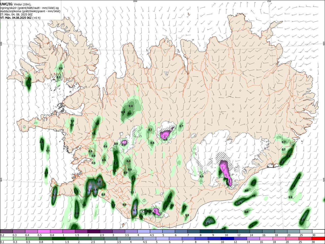Select the bright pink 0.5 swatch, top legend row

[44, 231]
